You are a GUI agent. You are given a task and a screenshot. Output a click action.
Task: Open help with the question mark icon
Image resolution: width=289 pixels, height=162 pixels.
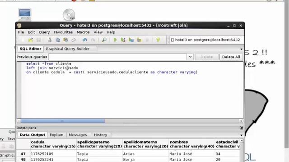point(158,40)
